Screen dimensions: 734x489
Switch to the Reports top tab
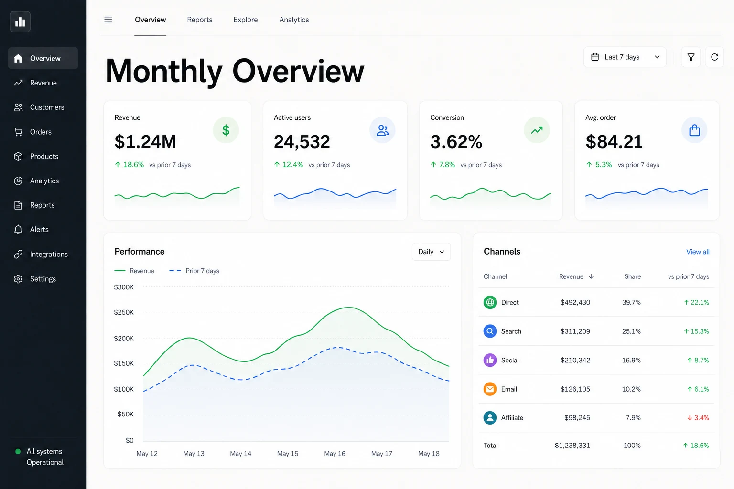200,20
